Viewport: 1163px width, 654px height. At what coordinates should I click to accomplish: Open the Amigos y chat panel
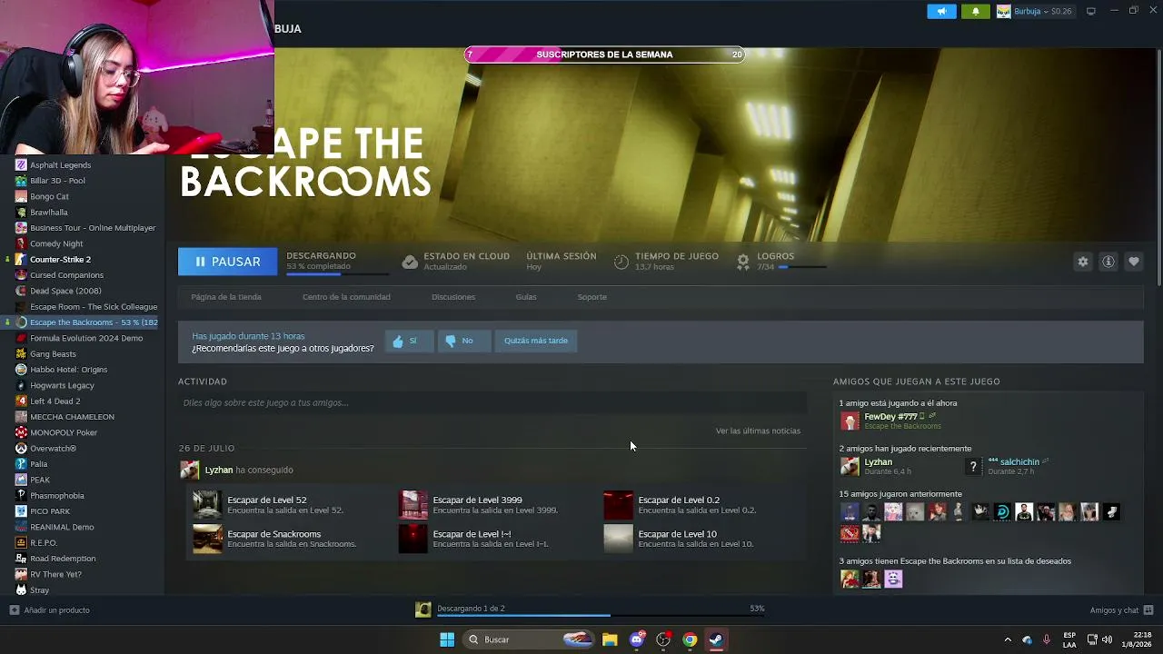tap(1121, 610)
